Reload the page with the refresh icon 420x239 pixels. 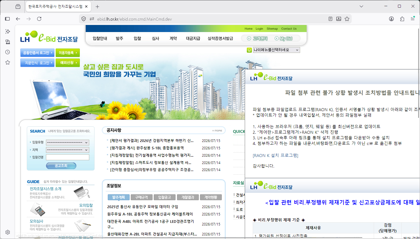click(39, 19)
